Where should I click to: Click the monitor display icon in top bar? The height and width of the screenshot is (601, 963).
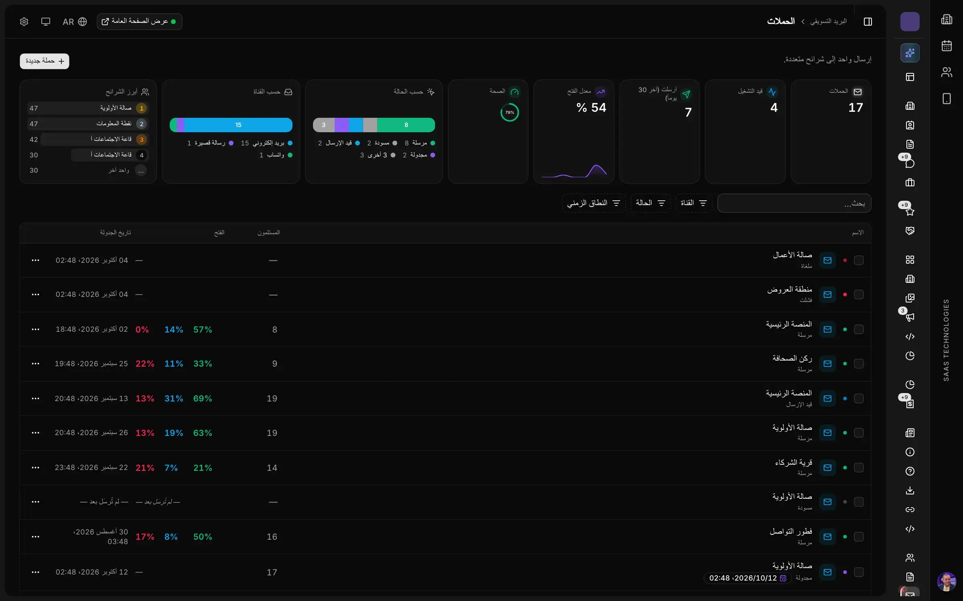(x=46, y=22)
